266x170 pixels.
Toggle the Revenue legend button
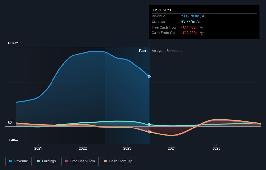tap(18, 161)
